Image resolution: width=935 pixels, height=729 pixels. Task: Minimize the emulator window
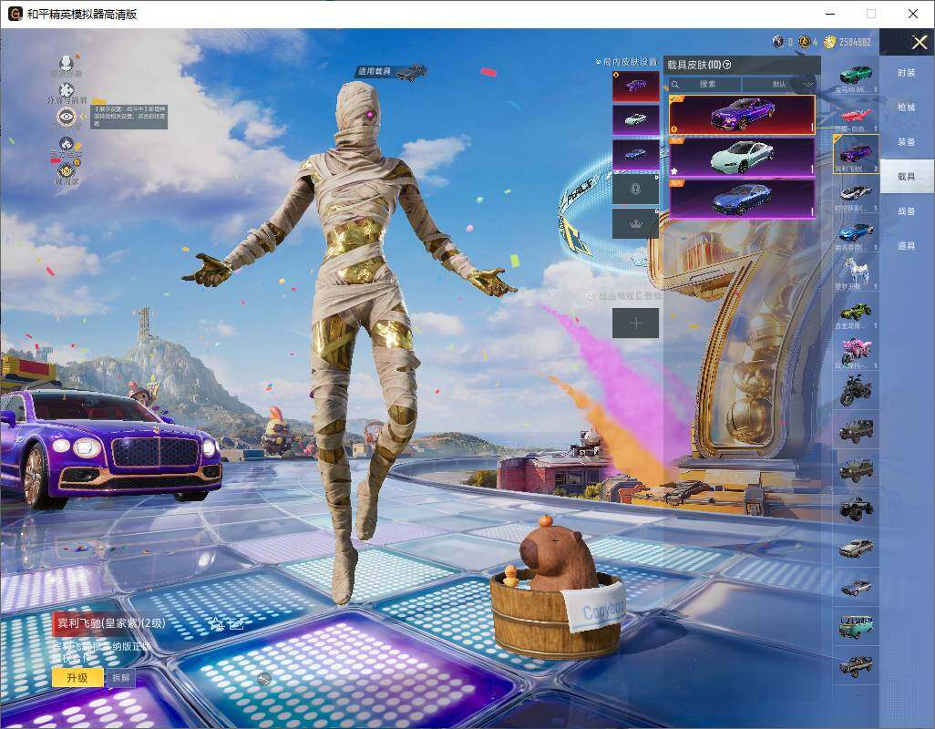pyautogui.click(x=830, y=14)
